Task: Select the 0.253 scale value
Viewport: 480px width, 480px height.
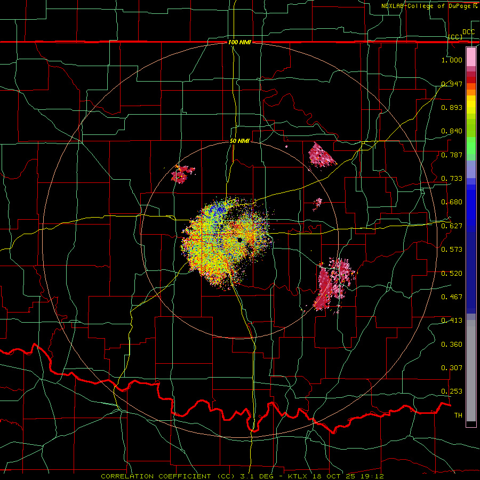Action: click(x=452, y=391)
